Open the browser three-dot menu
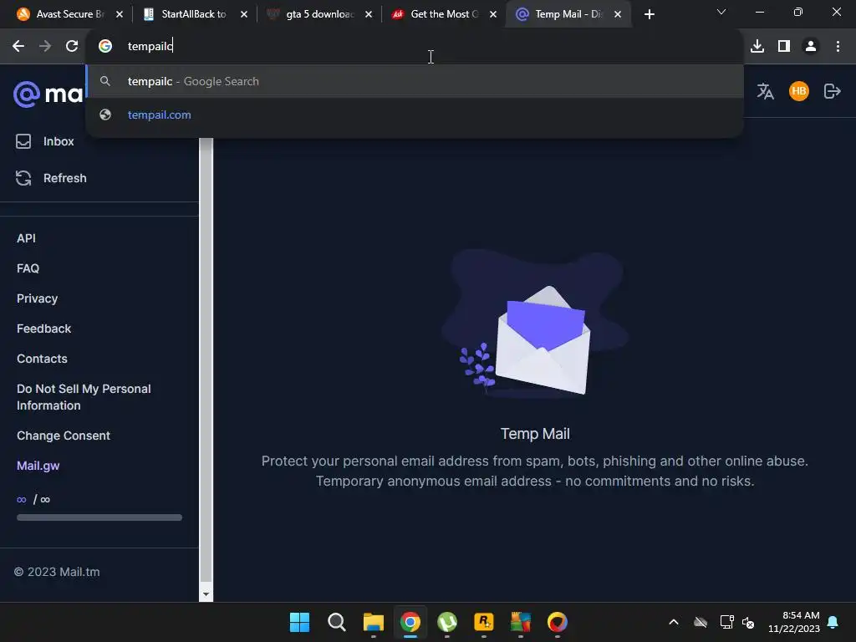 (838, 47)
